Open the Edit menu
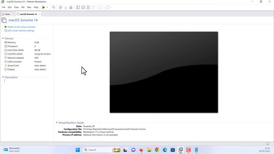This screenshot has height=154, width=274. pyautogui.click(x=9, y=7)
